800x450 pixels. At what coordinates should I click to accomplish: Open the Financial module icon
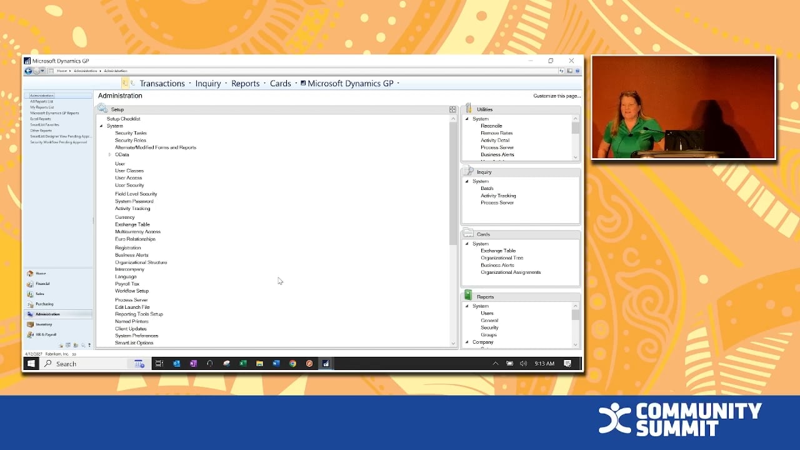pyautogui.click(x=30, y=284)
